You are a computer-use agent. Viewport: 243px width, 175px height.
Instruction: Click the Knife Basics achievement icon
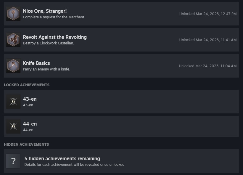[13, 66]
